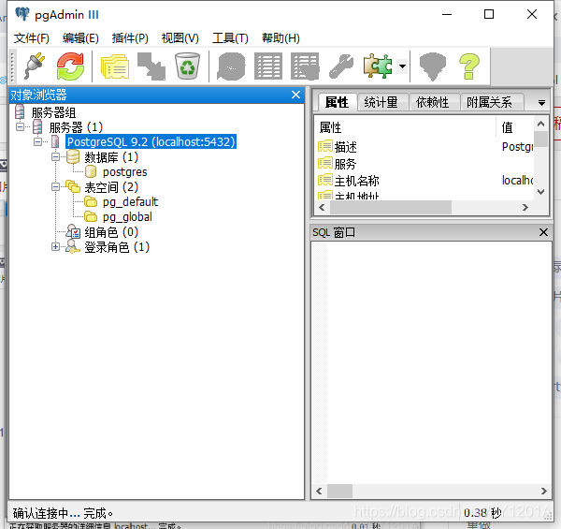This screenshot has height=529, width=561.
Task: Click SQL window scroll right arrow
Action: pos(544,491)
